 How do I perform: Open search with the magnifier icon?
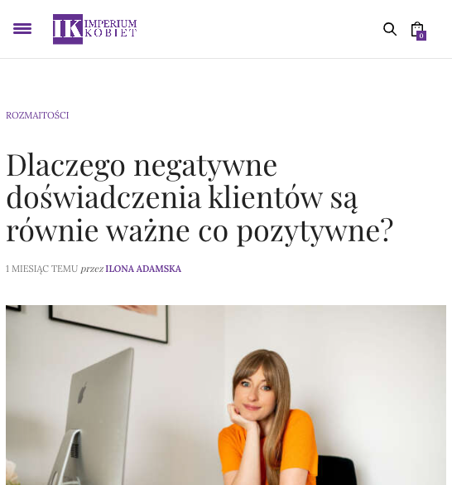(390, 29)
